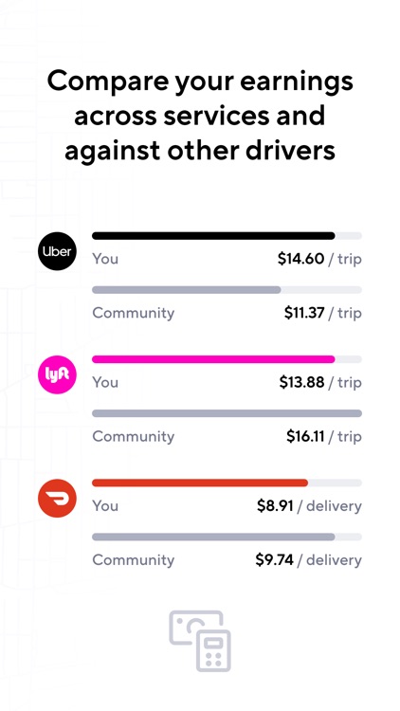The width and height of the screenshot is (400, 711).
Task: Tap the cash and calculator icon
Action: tap(200, 641)
